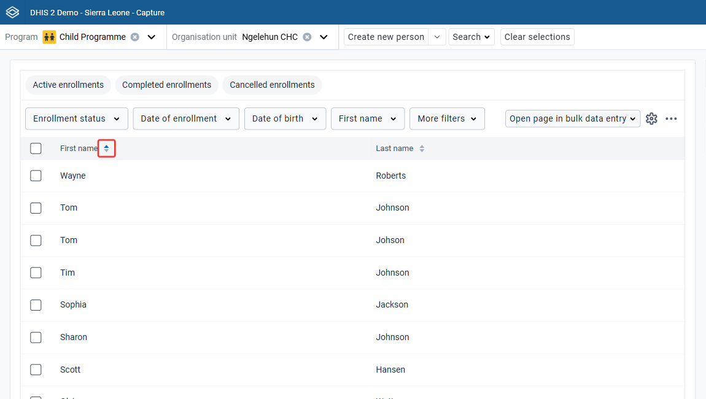Check the box for Wayne Roberts
The width and height of the screenshot is (706, 399).
[36, 176]
